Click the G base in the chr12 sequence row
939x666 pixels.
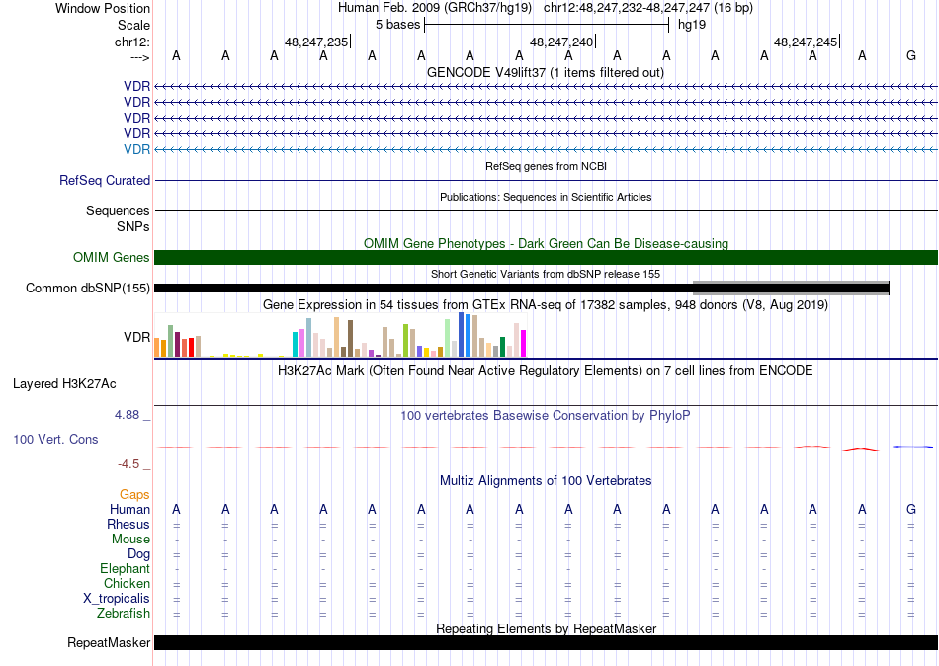click(x=910, y=56)
